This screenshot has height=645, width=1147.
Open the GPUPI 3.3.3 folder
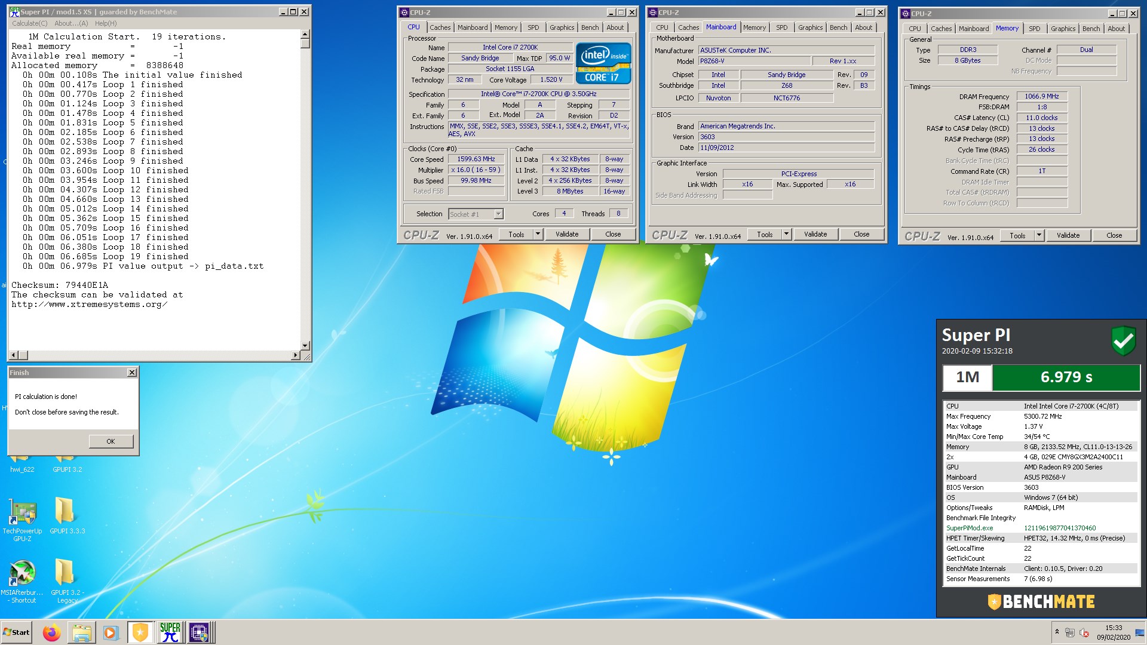[67, 515]
